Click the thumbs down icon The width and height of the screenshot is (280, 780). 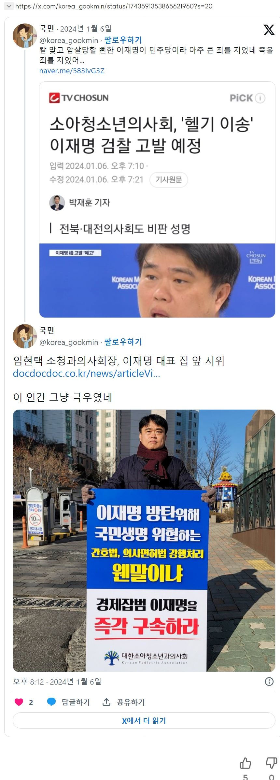[272, 763]
